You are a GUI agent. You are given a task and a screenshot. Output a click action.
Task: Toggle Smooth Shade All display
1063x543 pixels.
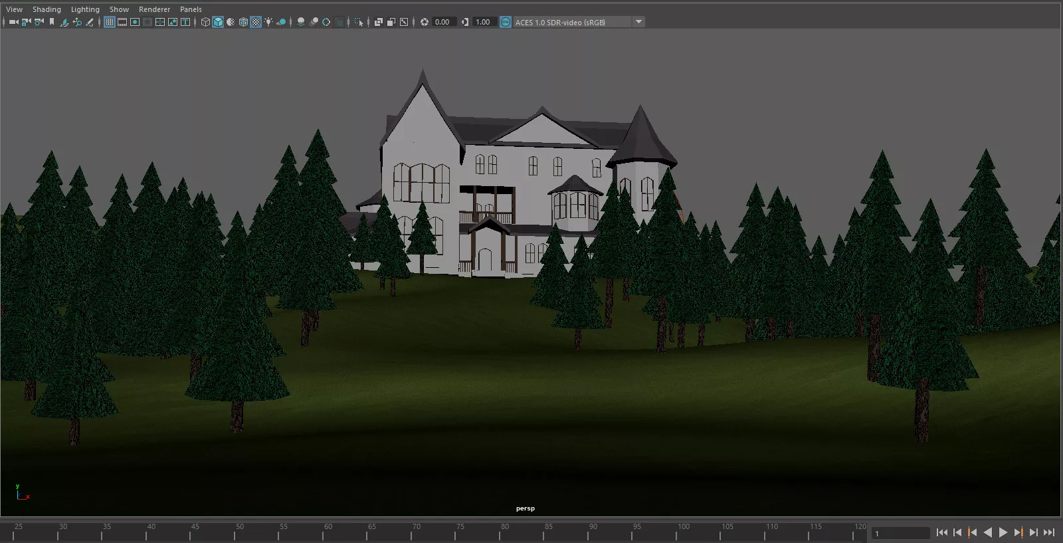[218, 22]
